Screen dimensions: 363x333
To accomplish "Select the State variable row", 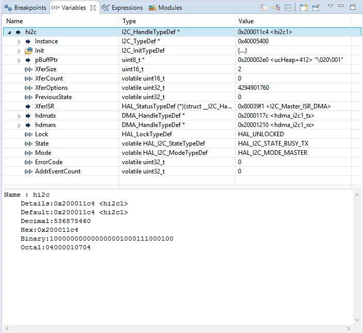I will (x=182, y=144).
